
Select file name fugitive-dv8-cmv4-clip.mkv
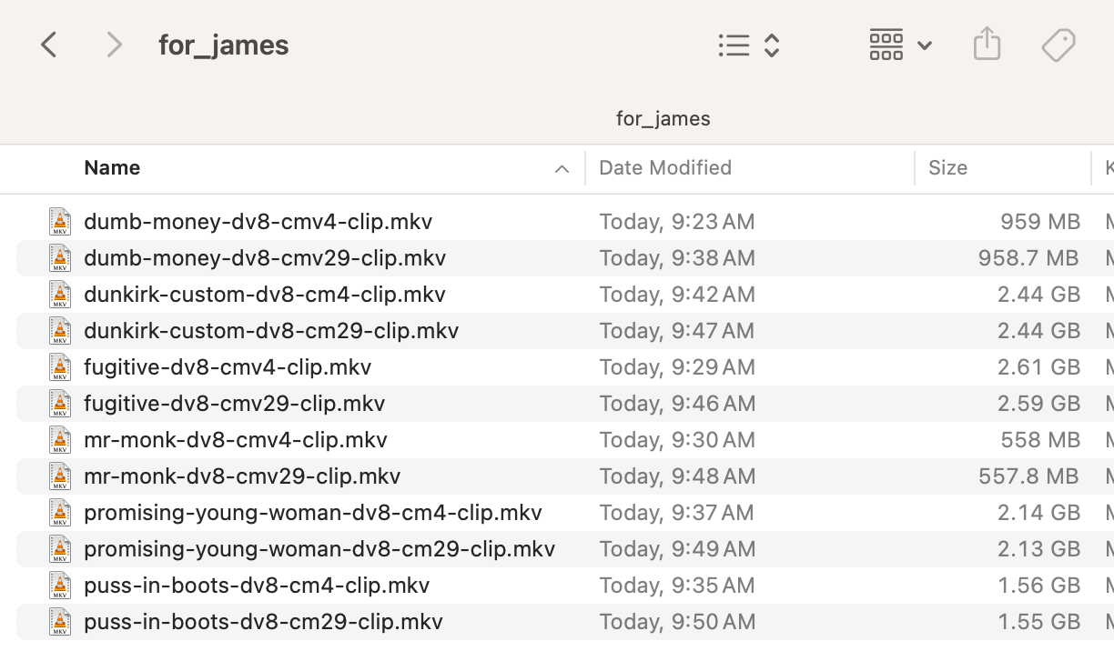228,366
